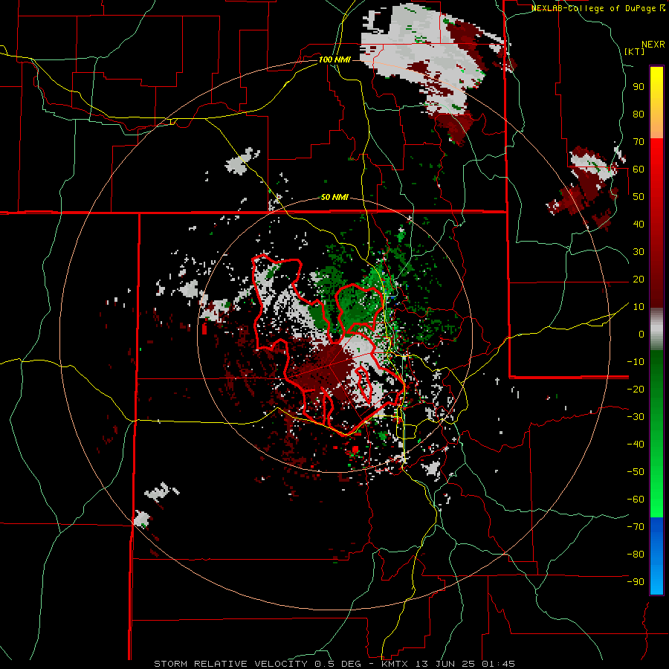
Task: Click the -80 value on velocity scale
Action: click(x=636, y=555)
